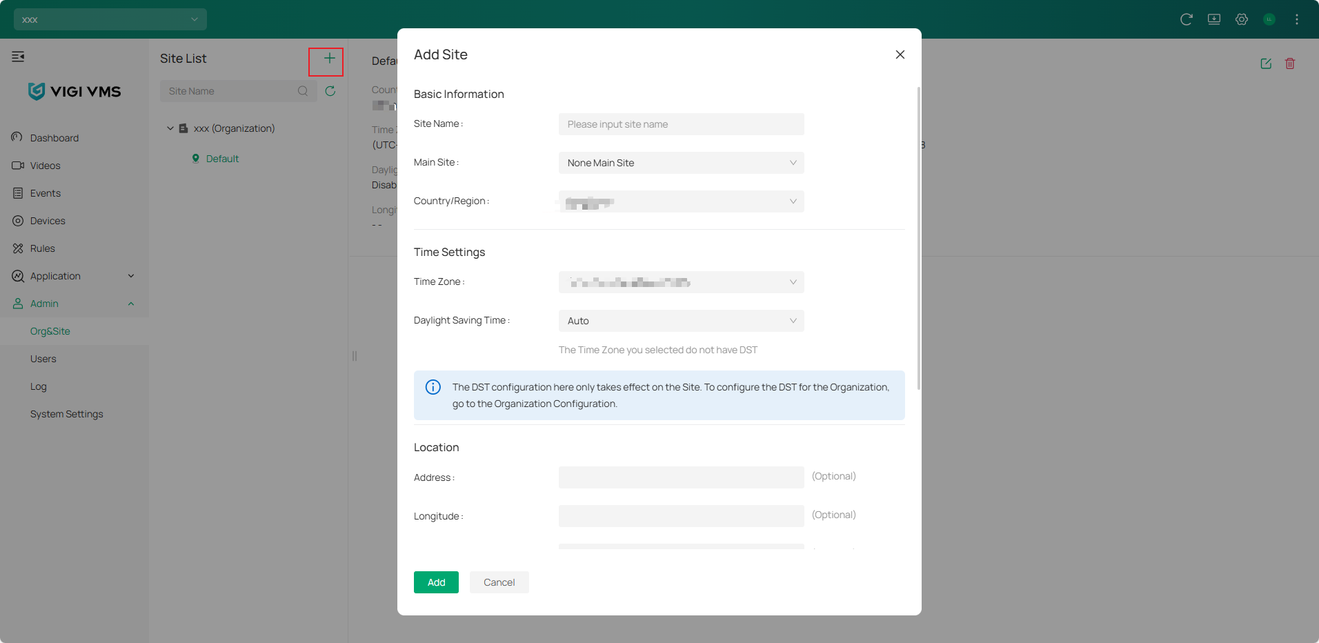
Task: Expand the Application menu section
Action: (x=75, y=276)
